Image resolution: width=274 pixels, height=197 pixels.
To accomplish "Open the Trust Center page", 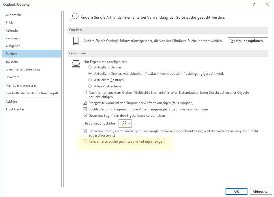I will pyautogui.click(x=32, y=109).
